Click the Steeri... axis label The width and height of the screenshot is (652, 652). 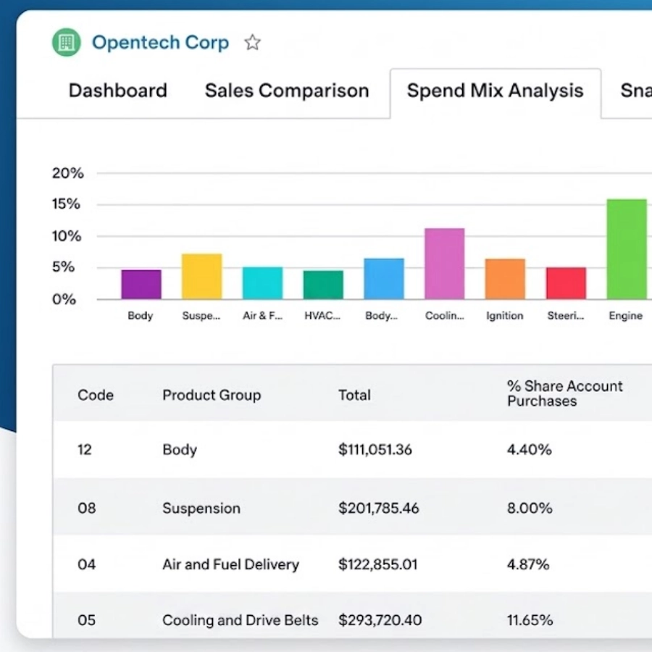pyautogui.click(x=566, y=316)
